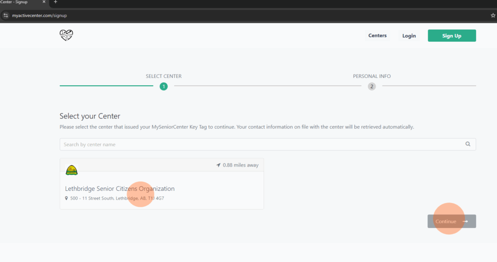Select Lethbridge Senior Citizens Organization card
The height and width of the screenshot is (262, 497).
(x=162, y=189)
